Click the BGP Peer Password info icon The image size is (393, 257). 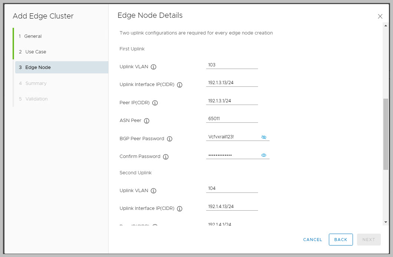pos(169,139)
